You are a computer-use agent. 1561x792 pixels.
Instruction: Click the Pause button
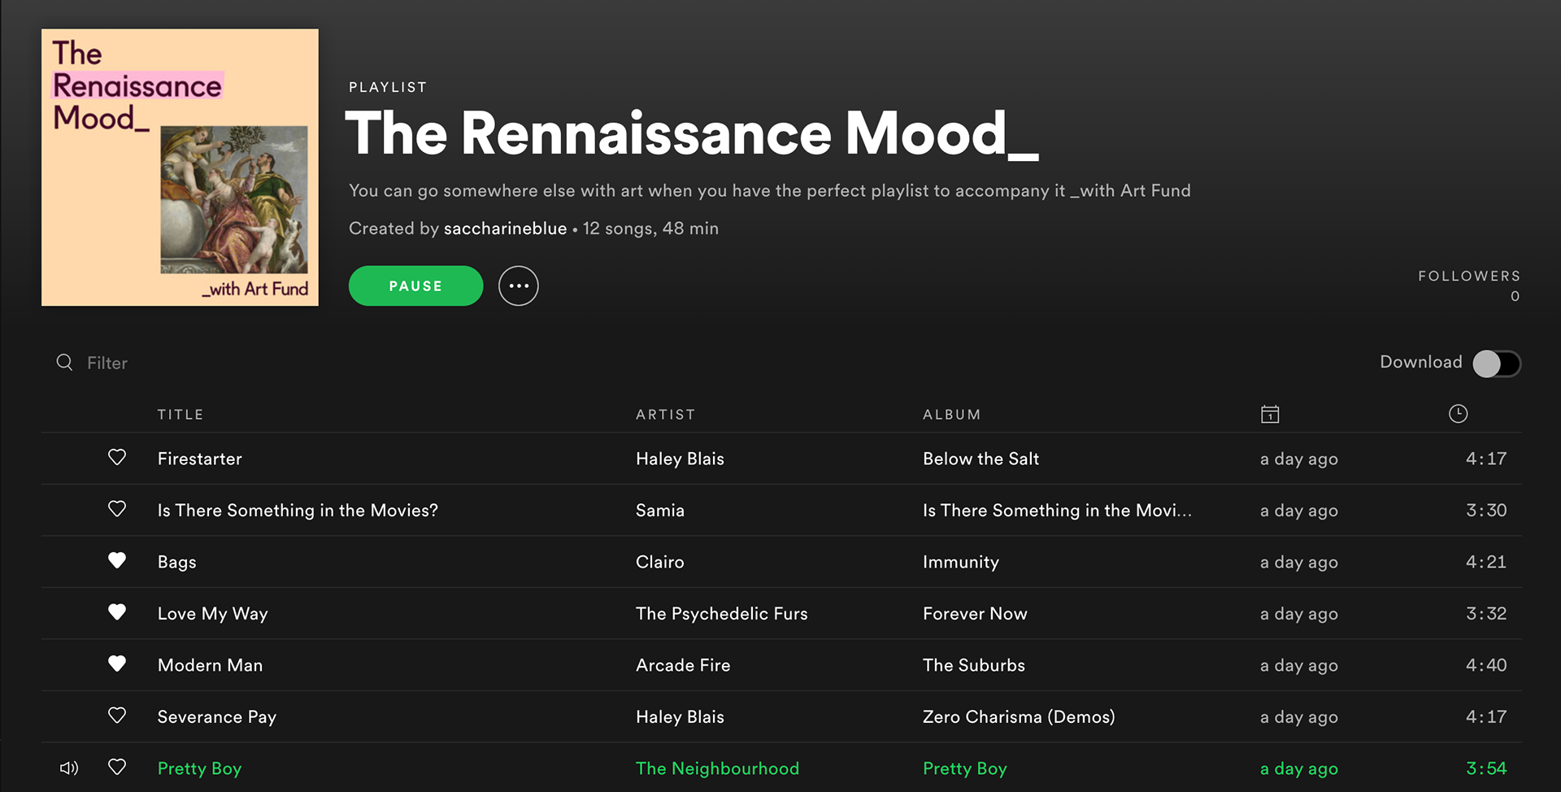(415, 286)
